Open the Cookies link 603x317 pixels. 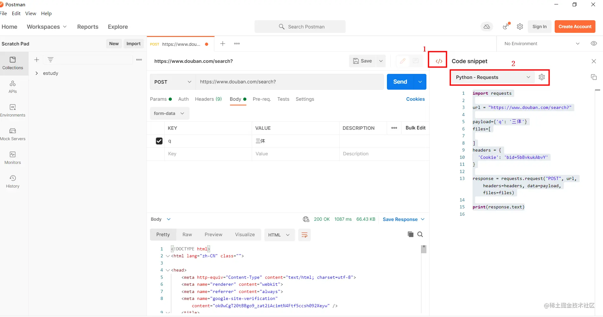coord(415,99)
